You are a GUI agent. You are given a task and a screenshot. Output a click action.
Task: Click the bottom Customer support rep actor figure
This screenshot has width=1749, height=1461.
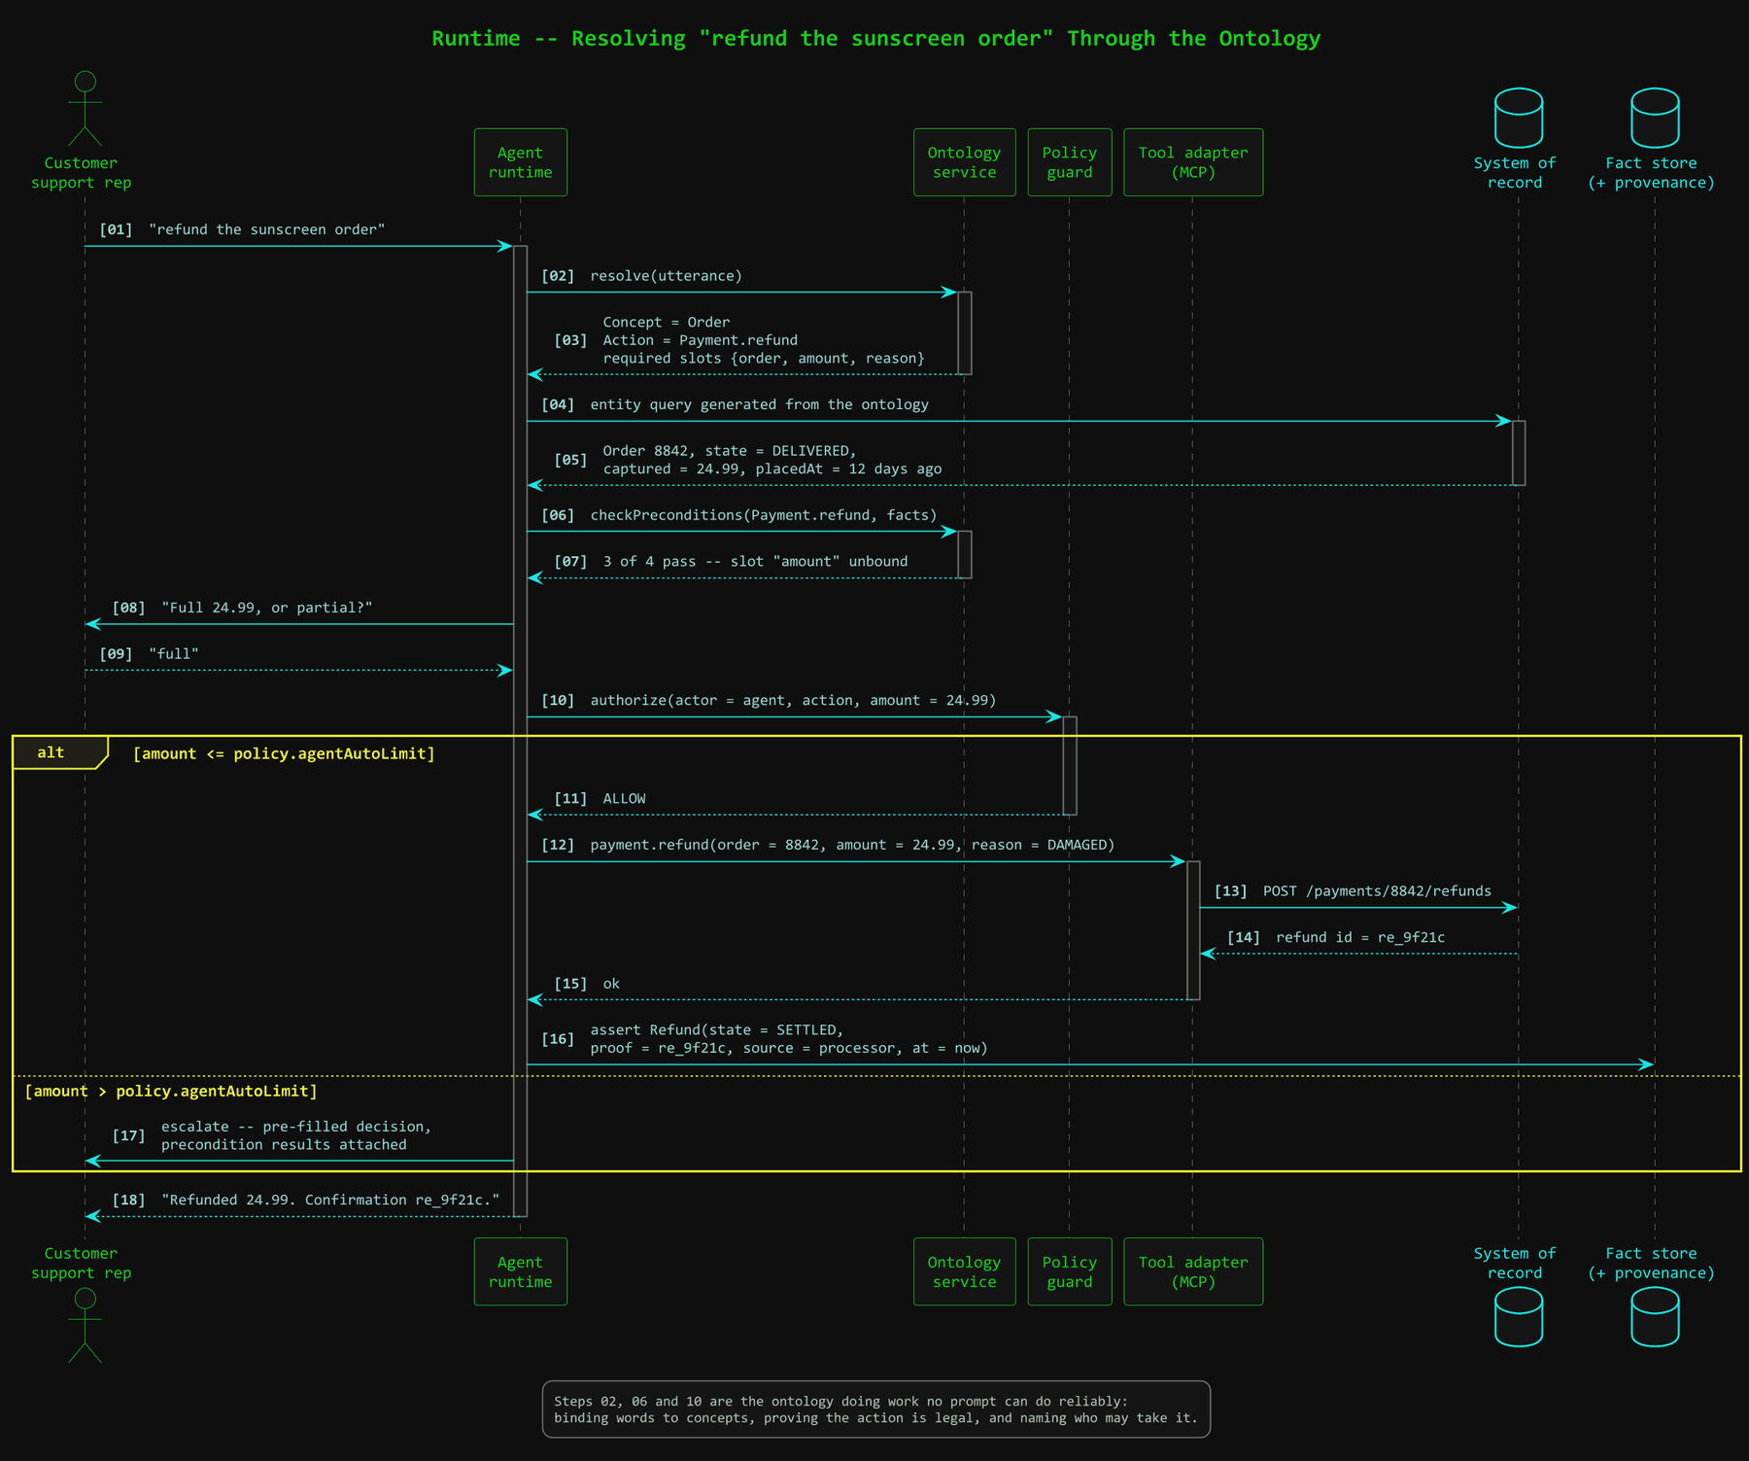point(85,1325)
